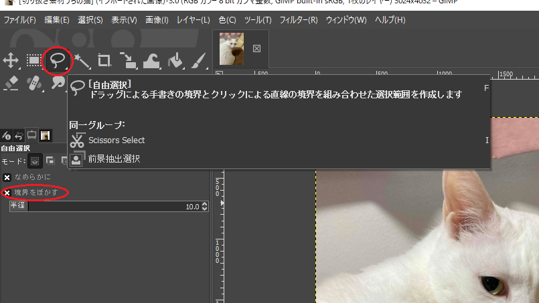Open the ファイル(F) menu

(20, 20)
